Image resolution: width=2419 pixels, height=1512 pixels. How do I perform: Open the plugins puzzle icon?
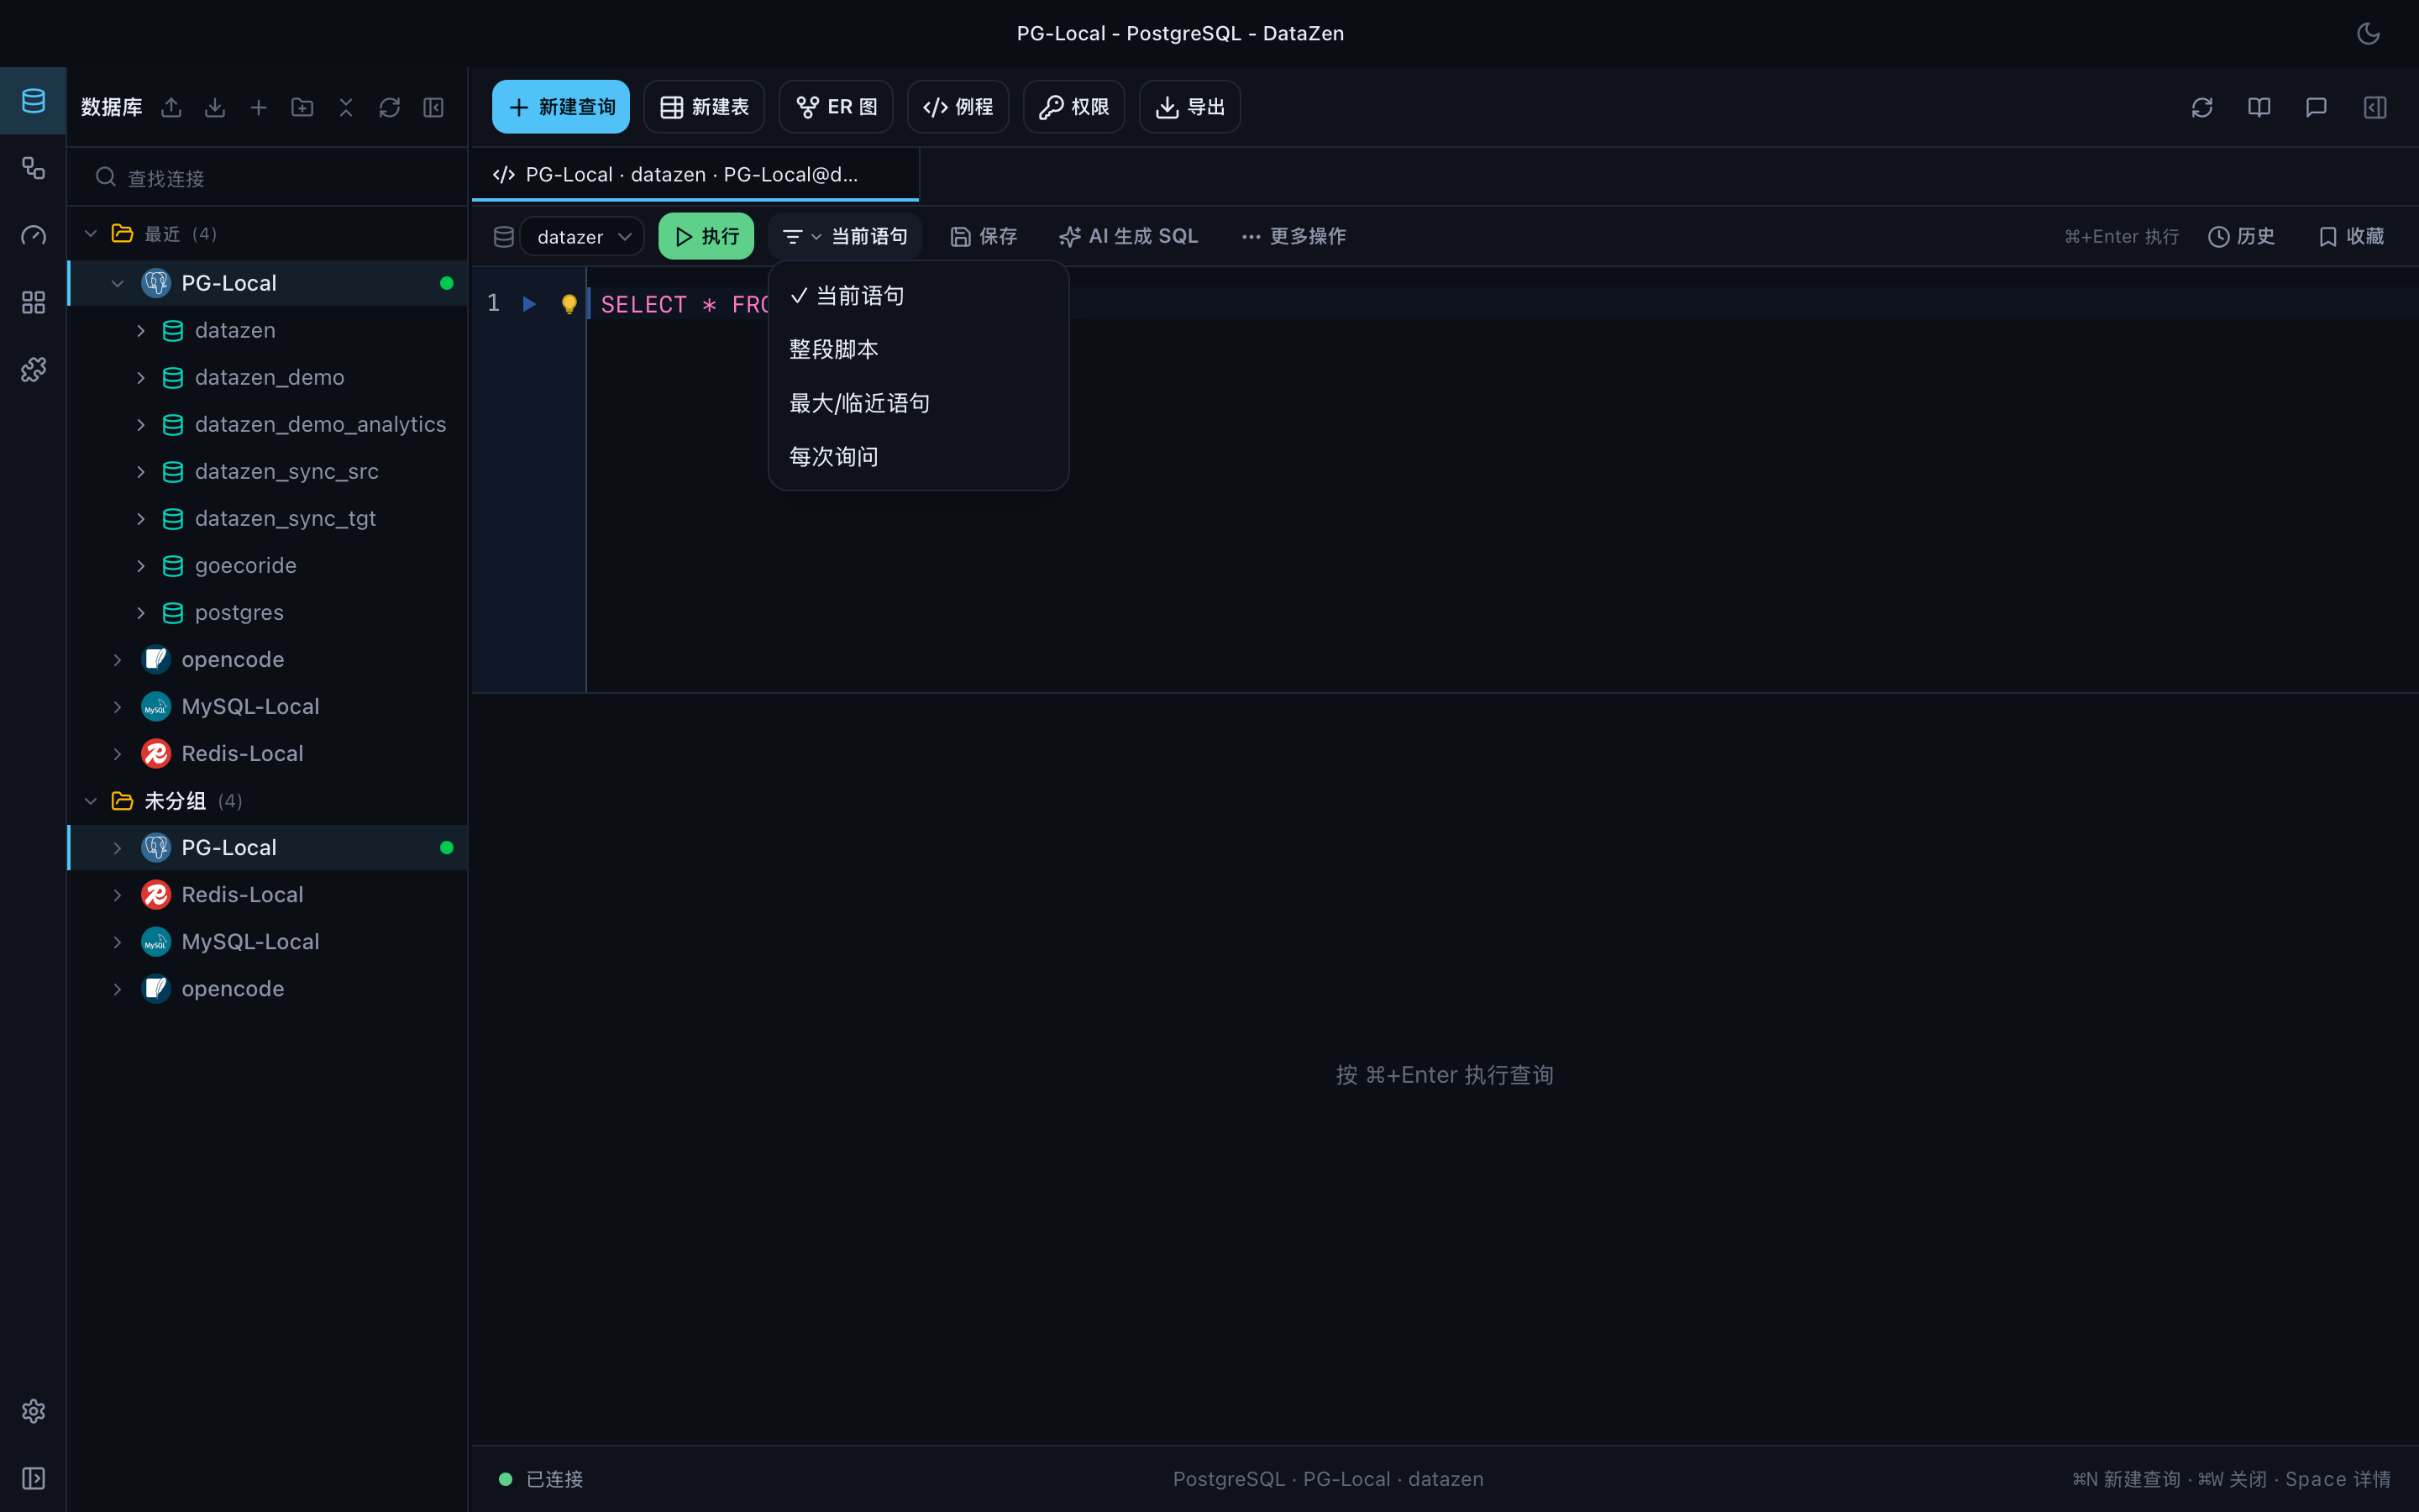pos(33,369)
